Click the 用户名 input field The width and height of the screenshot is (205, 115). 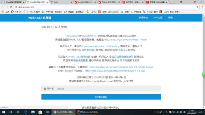108,89
